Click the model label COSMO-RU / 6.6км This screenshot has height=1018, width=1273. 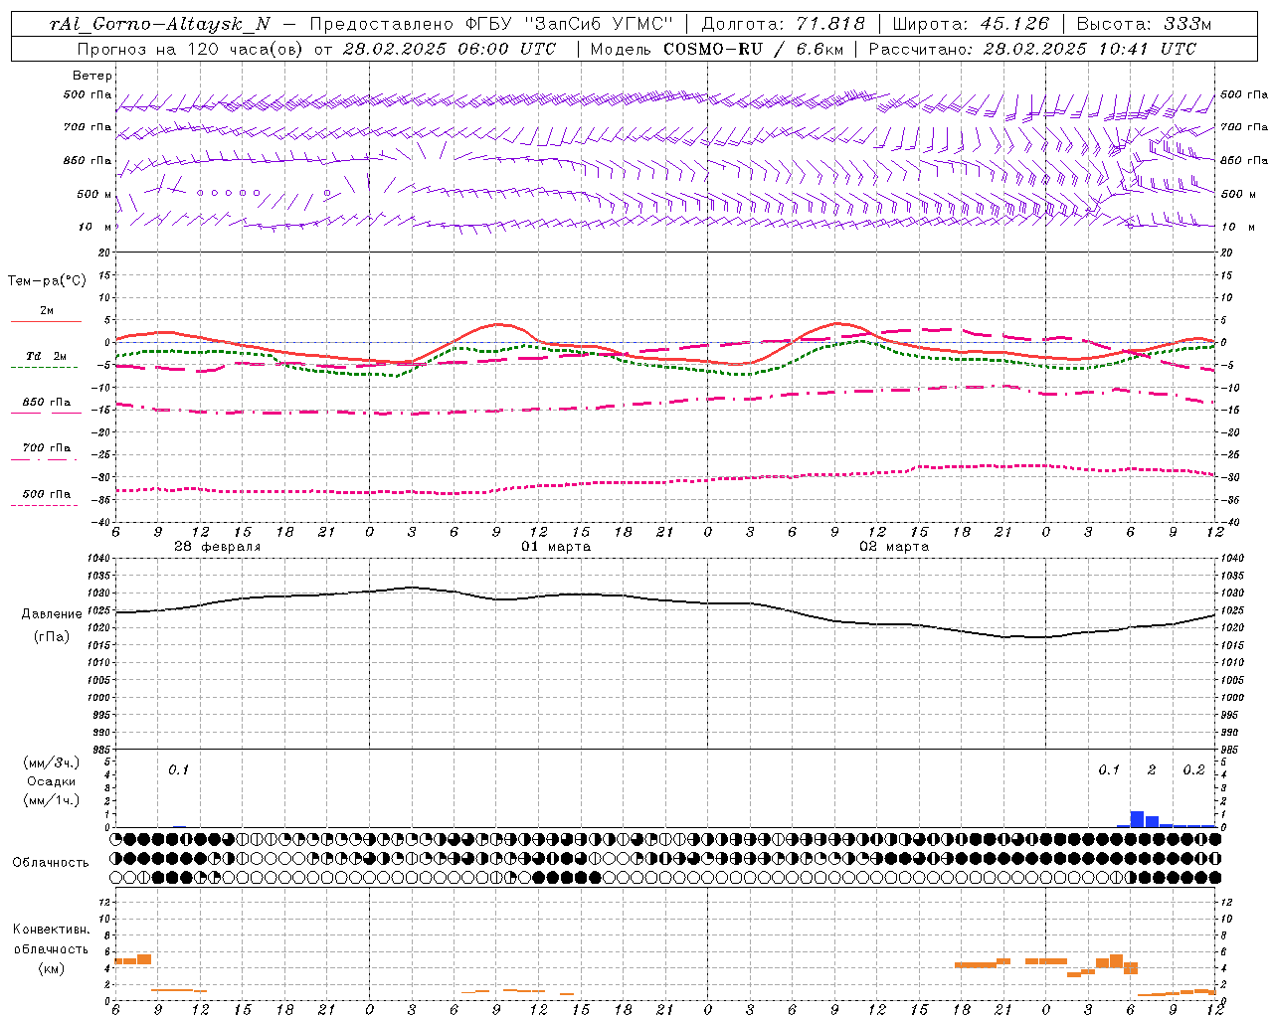755,49
